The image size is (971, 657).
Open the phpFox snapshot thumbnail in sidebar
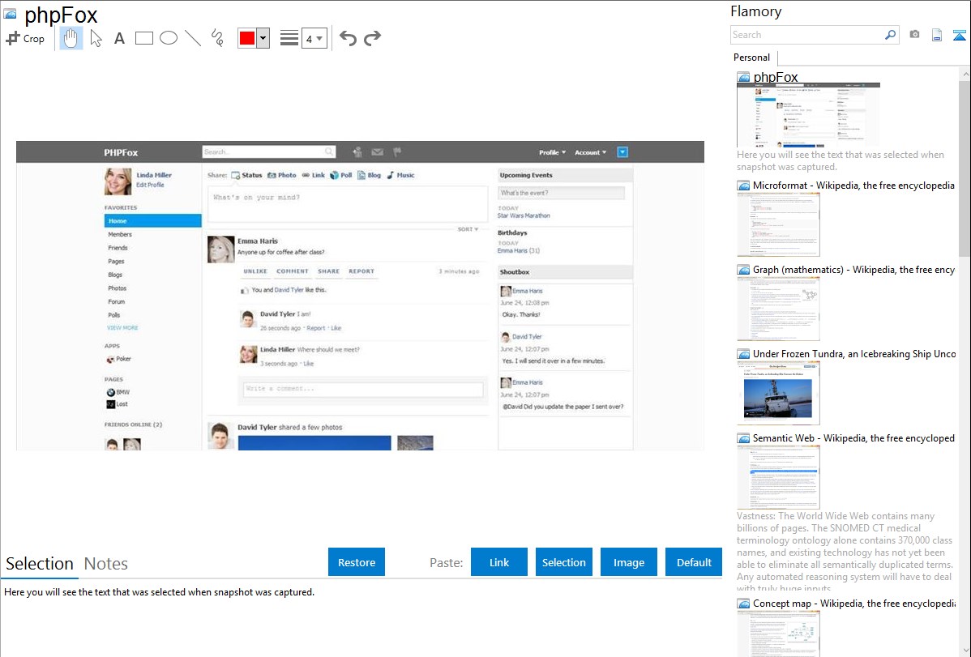[808, 114]
